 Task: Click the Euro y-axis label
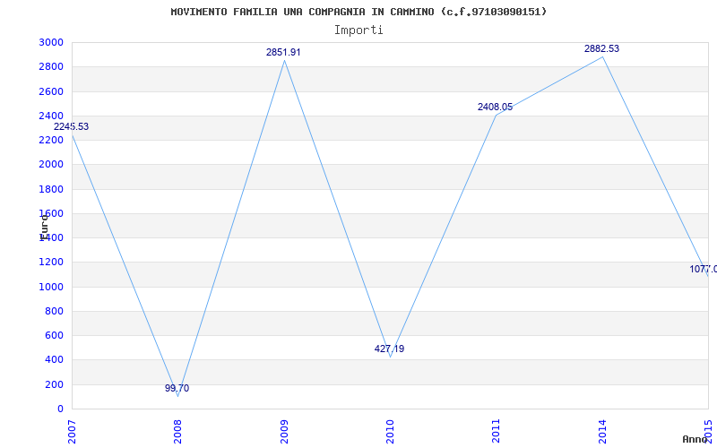coord(44,228)
